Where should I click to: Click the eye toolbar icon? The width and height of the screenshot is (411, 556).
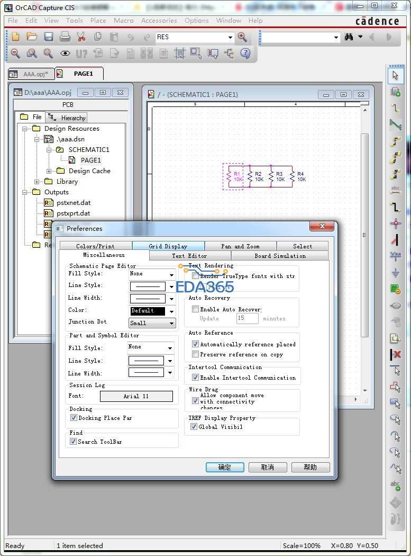65,53
